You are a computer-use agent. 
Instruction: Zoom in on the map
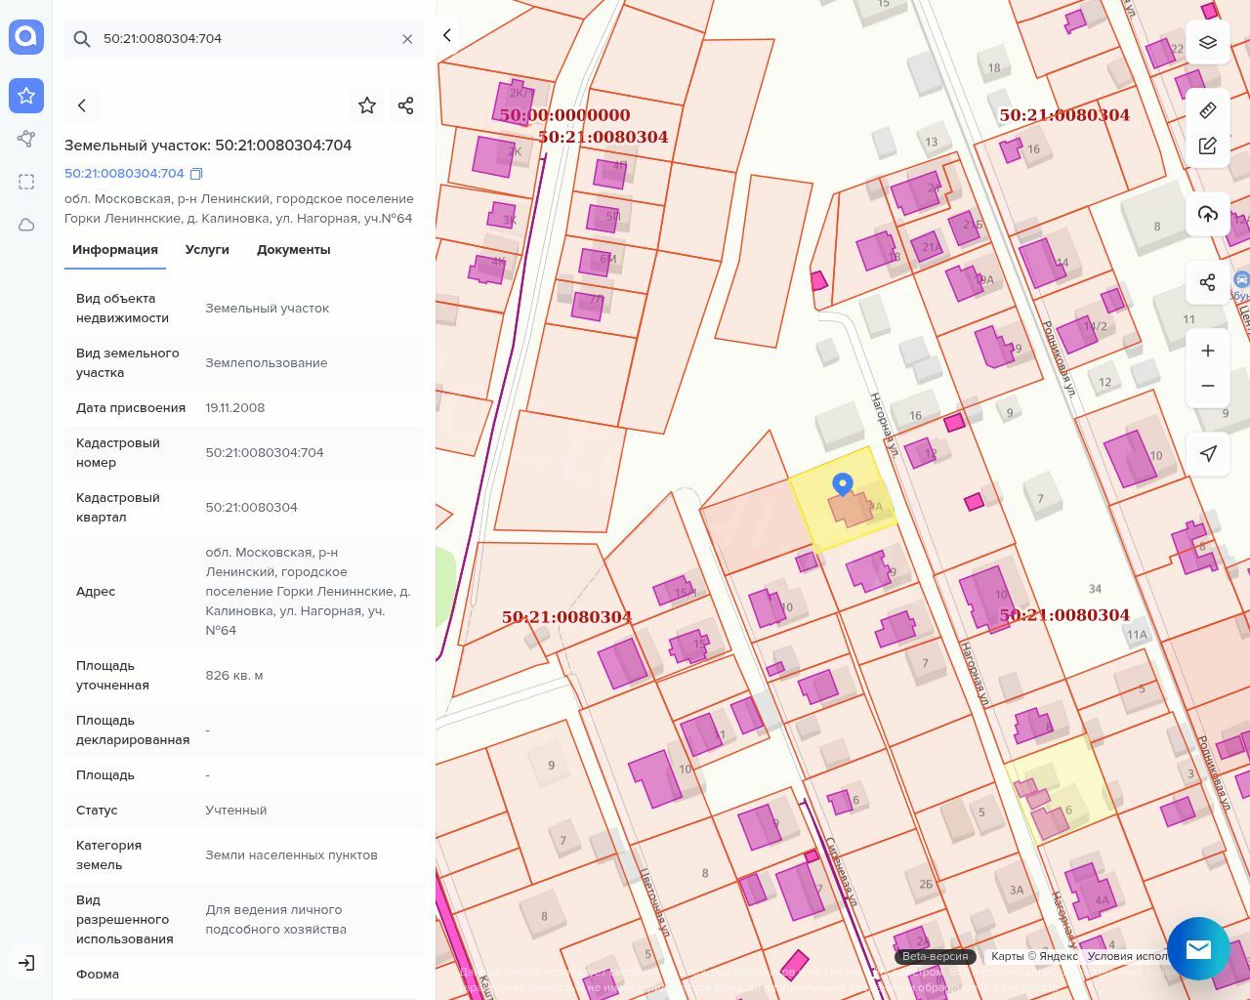pyautogui.click(x=1207, y=351)
